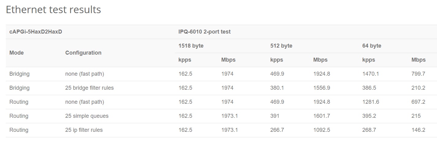Screen dimensions: 437x144
Task: Click the 25 bridge filter rules cell
Action: [89, 88]
